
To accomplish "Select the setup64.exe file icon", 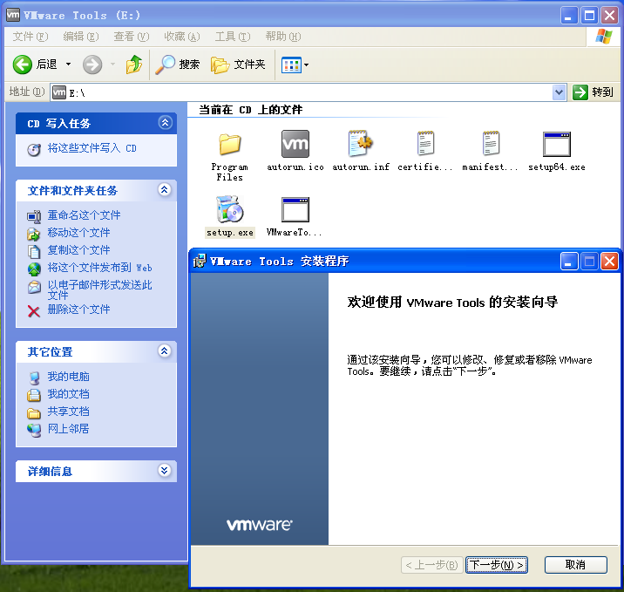I will pyautogui.click(x=556, y=144).
